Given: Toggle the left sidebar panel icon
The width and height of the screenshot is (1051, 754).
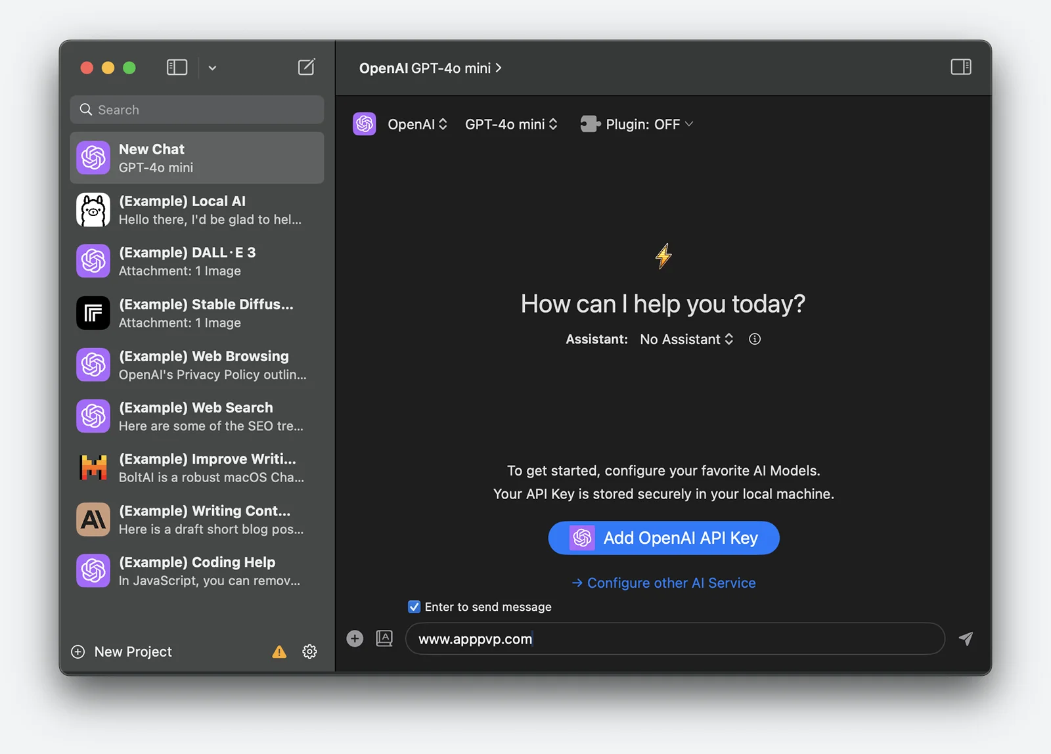Looking at the screenshot, I should tap(177, 67).
